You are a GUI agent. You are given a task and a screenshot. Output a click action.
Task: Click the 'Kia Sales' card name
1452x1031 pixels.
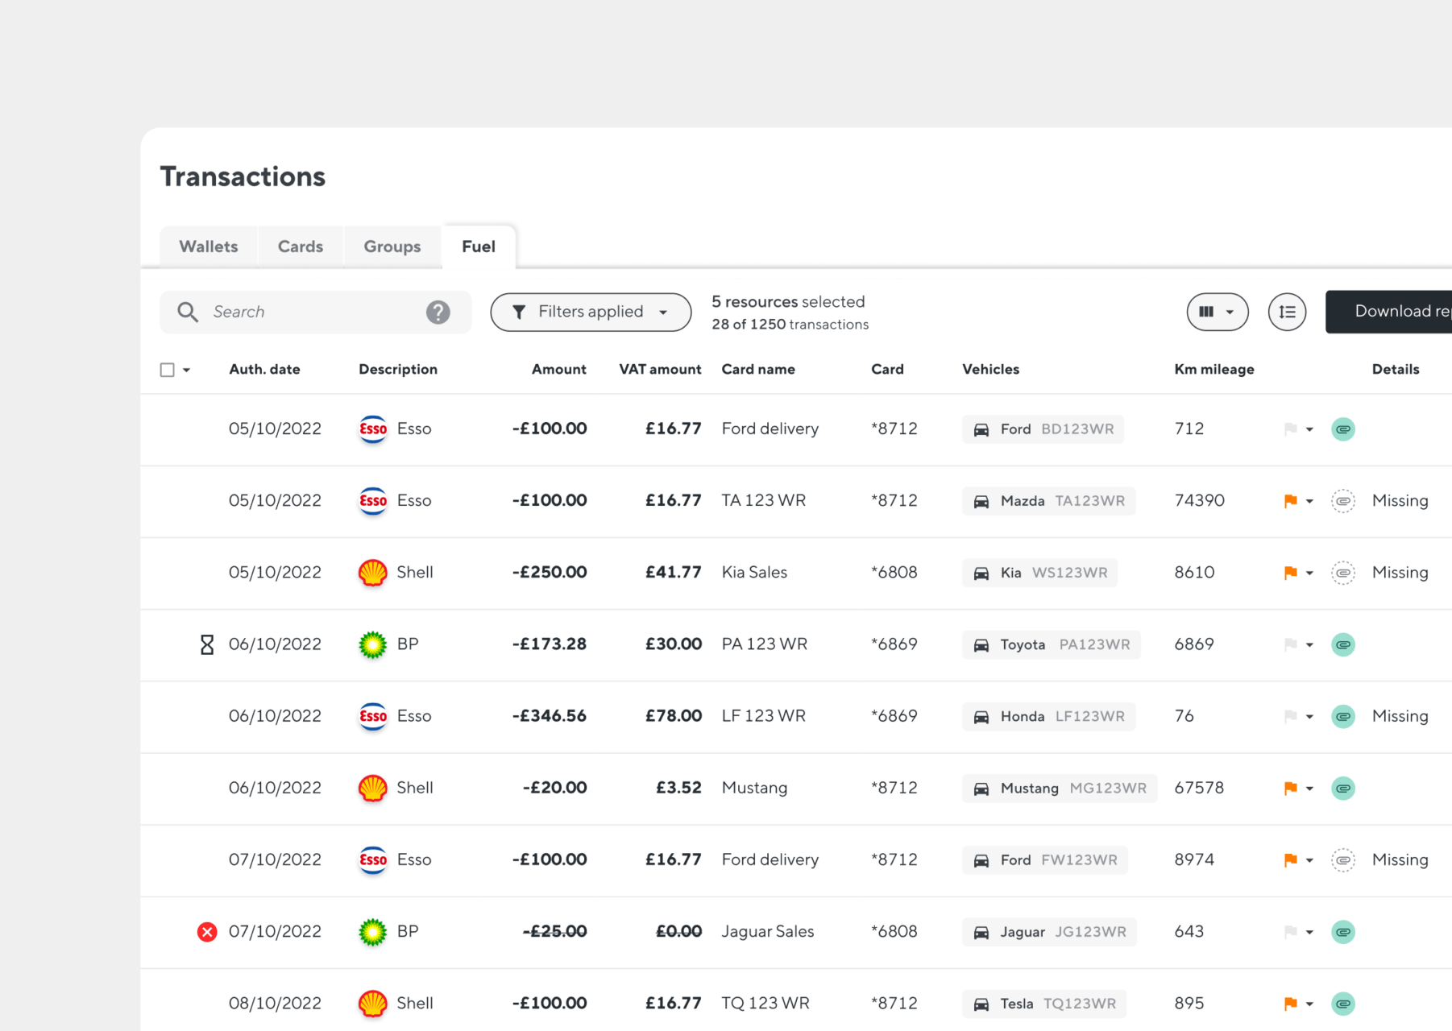point(754,573)
